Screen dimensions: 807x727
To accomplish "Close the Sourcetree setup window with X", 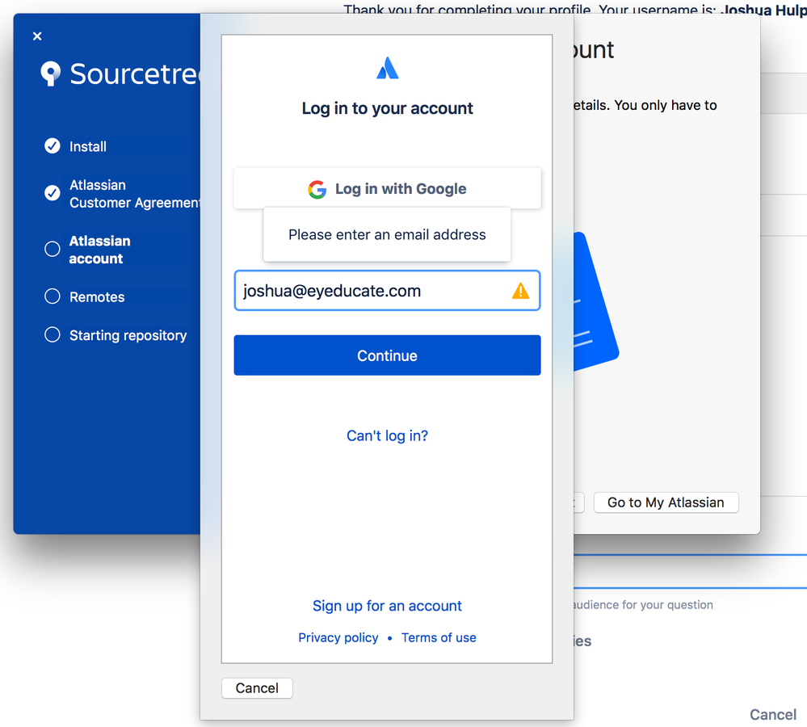I will pyautogui.click(x=37, y=36).
